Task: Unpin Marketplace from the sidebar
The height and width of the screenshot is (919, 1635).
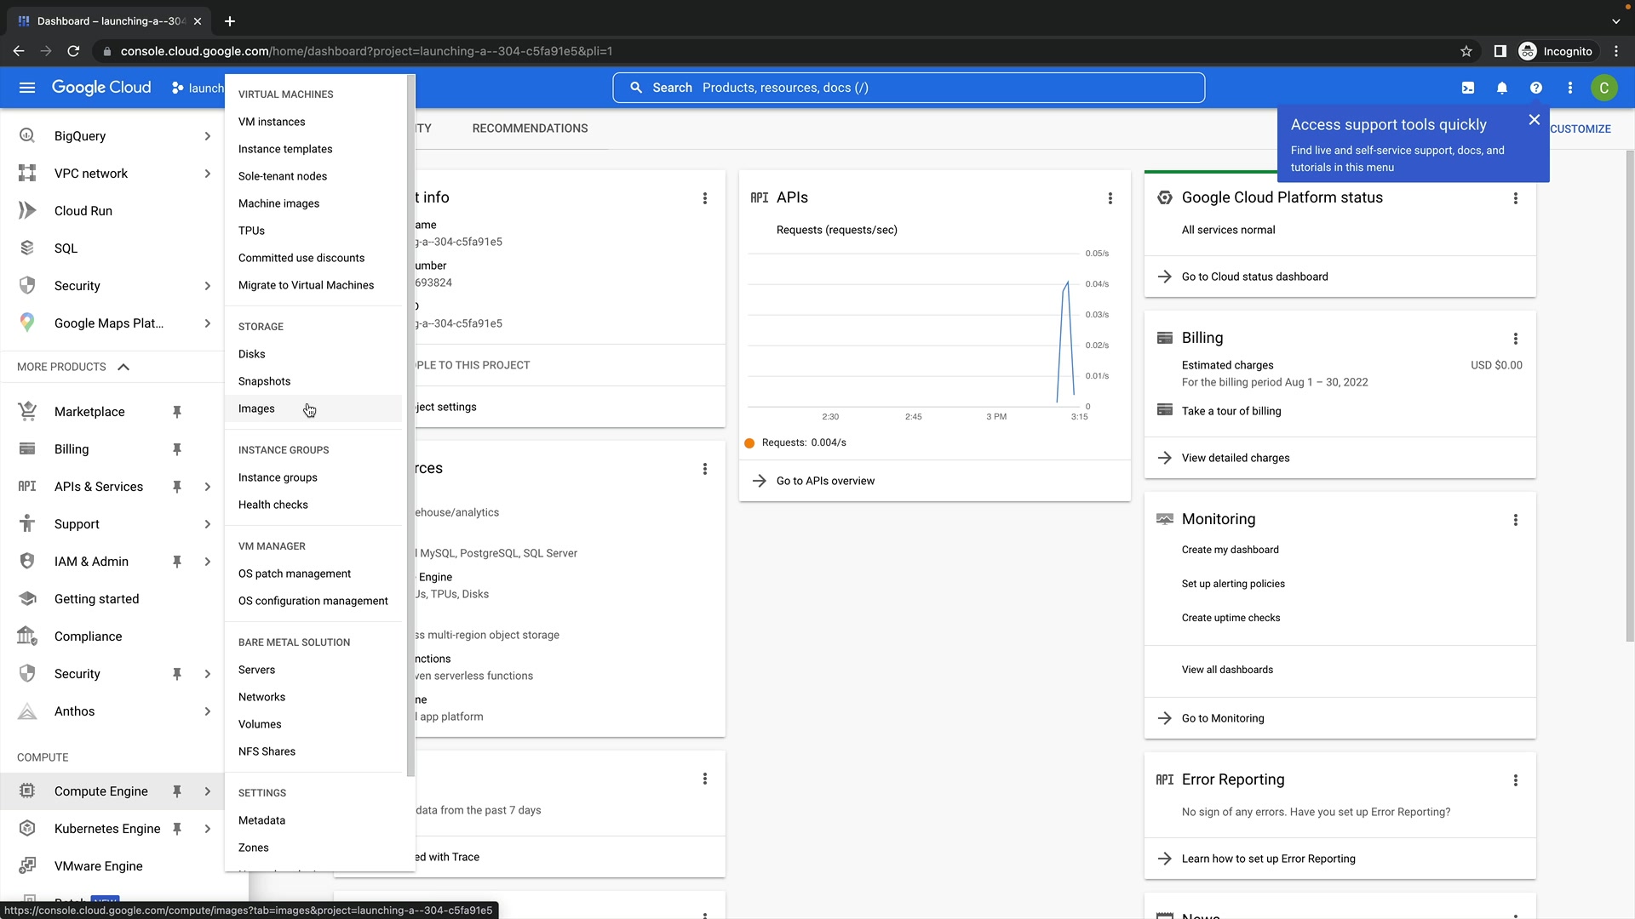Action: [x=177, y=412]
